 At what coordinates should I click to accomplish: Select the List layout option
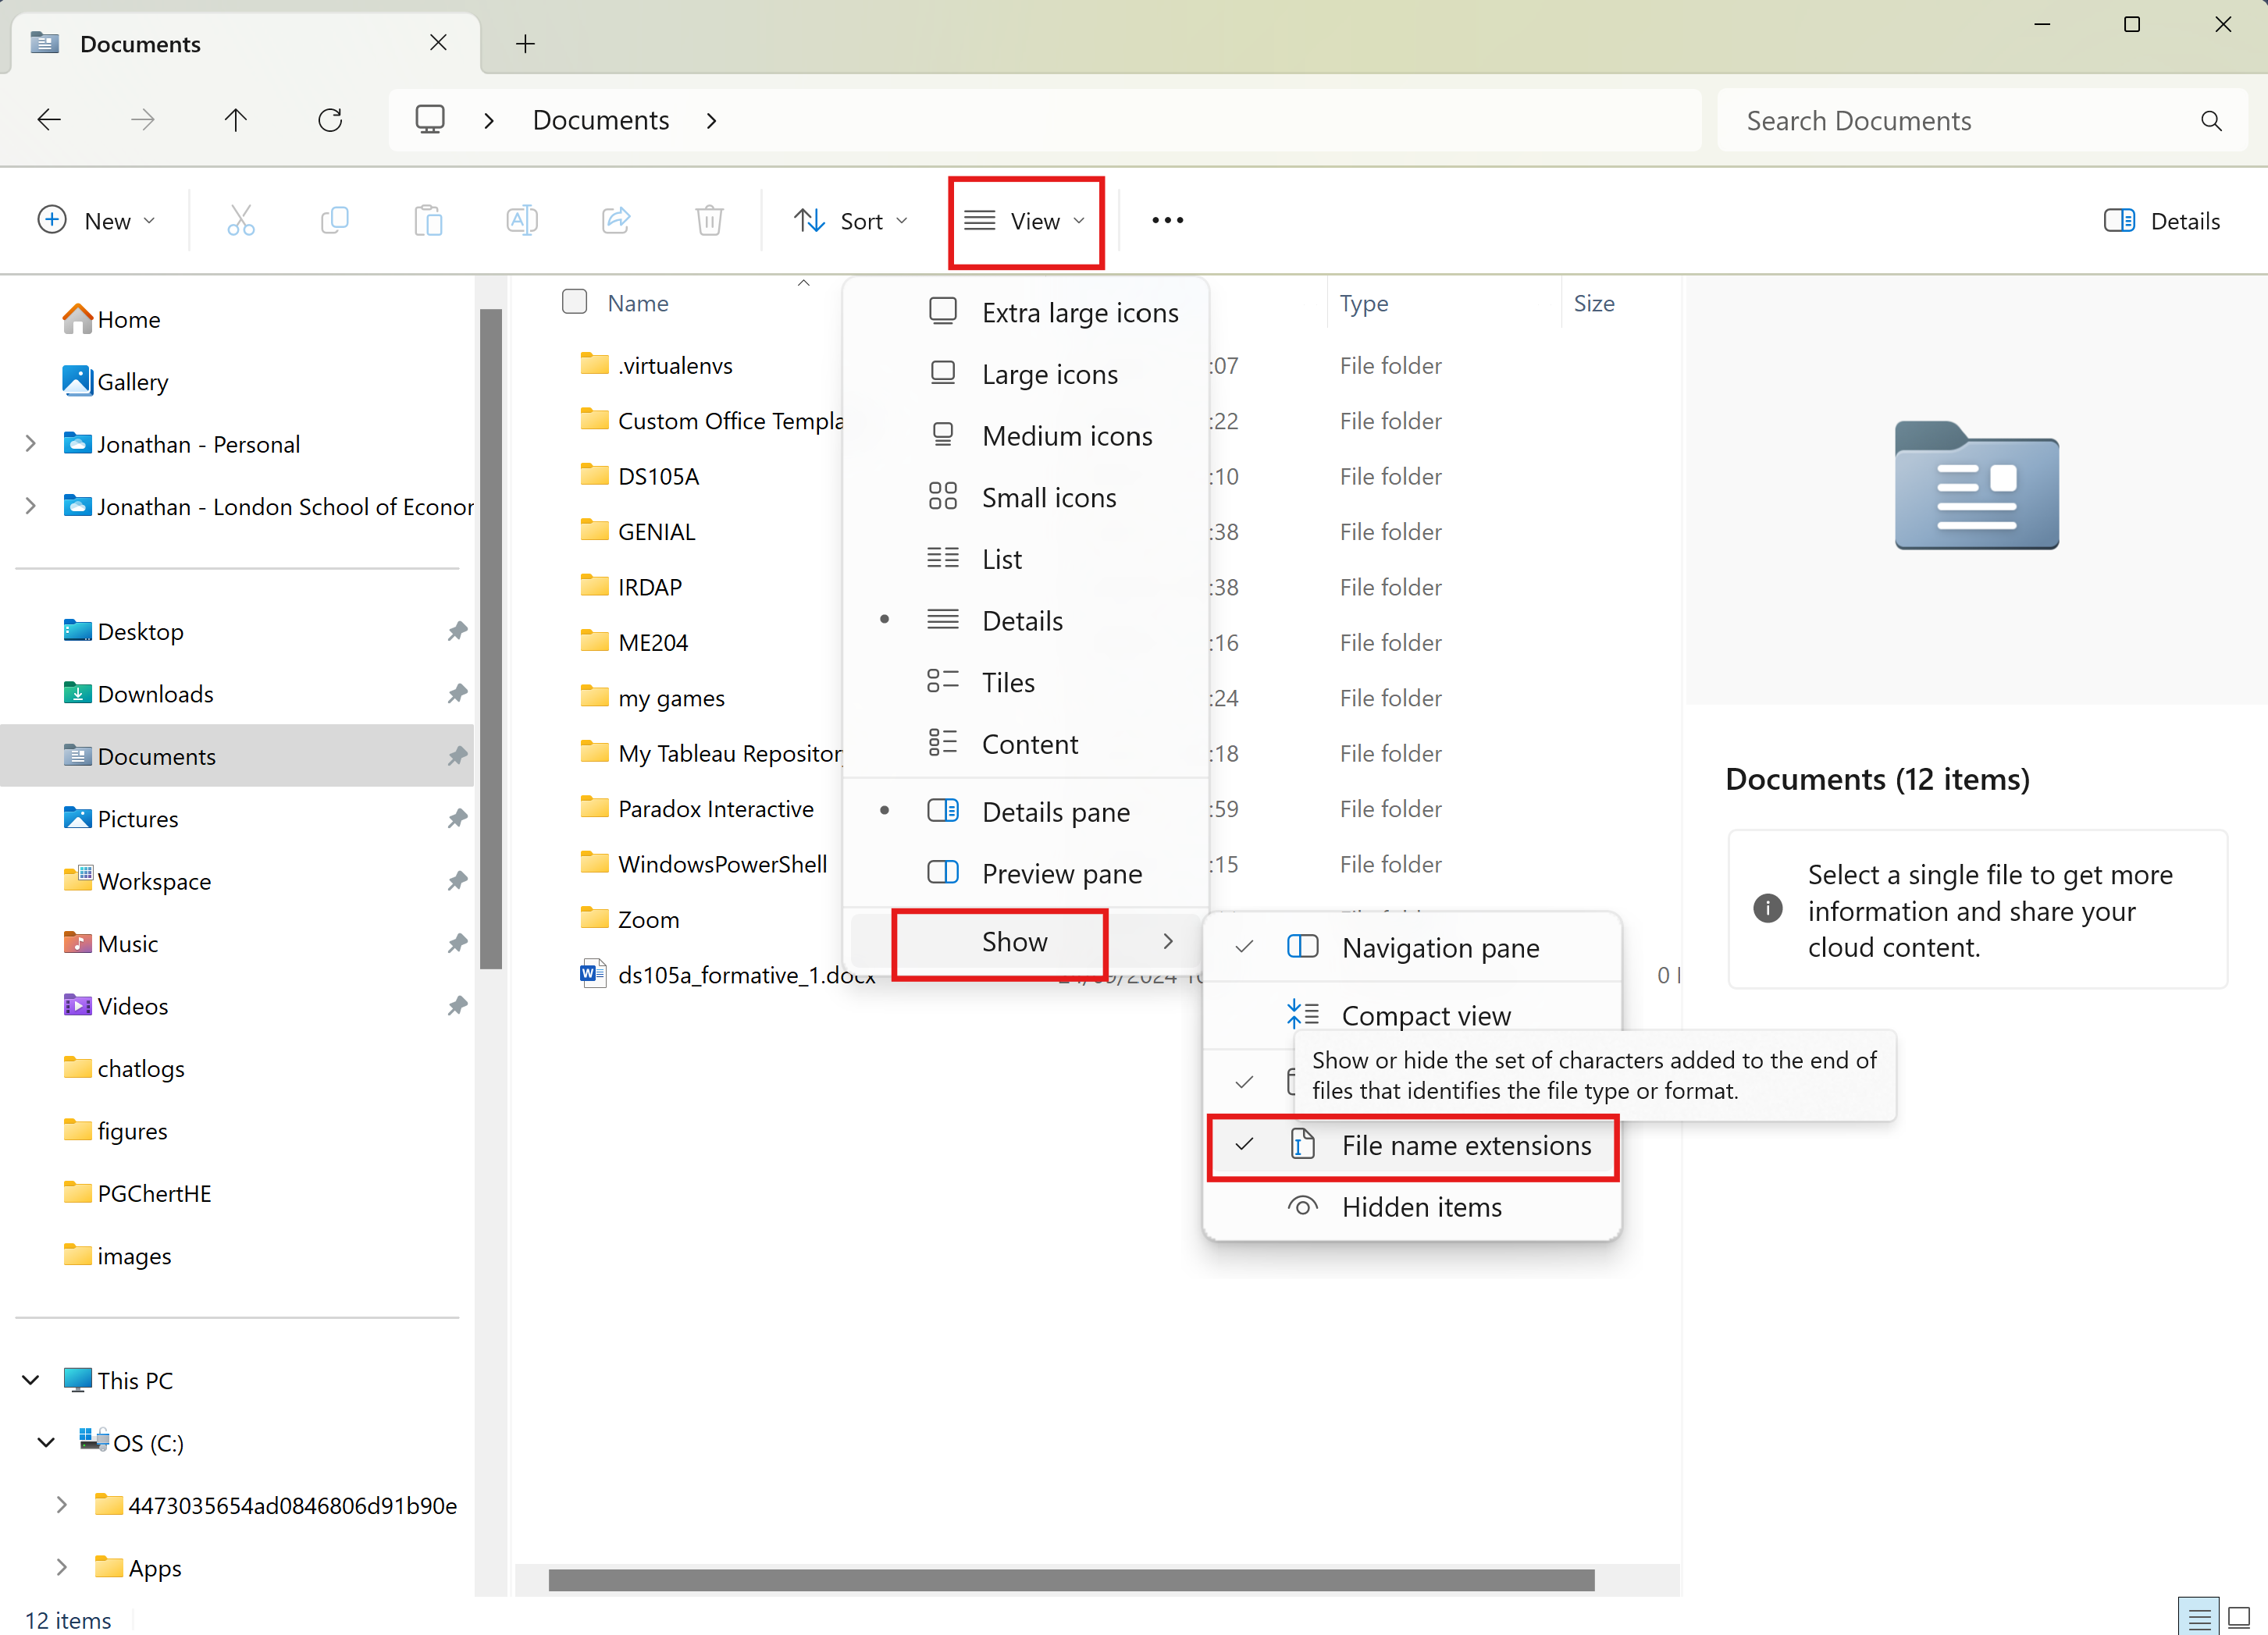click(x=1027, y=559)
